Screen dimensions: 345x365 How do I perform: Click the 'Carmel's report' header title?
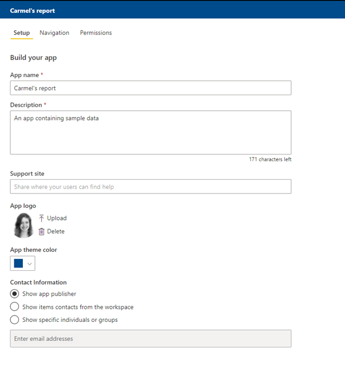(33, 11)
